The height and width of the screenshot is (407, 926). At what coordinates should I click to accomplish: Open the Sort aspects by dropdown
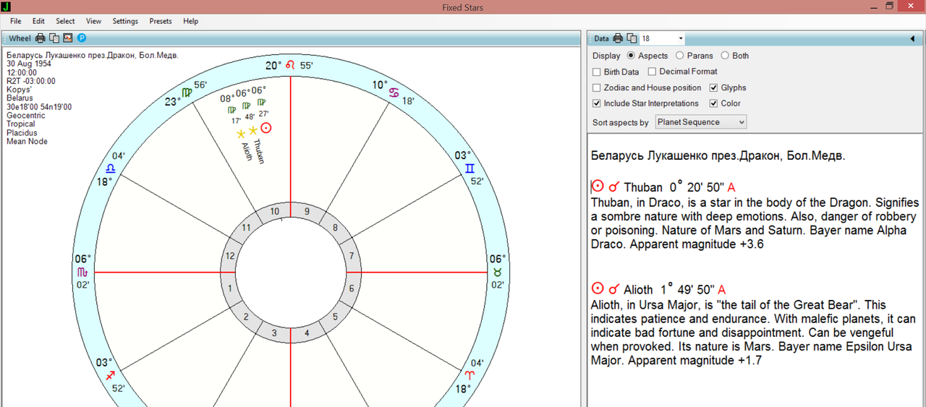pyautogui.click(x=700, y=122)
